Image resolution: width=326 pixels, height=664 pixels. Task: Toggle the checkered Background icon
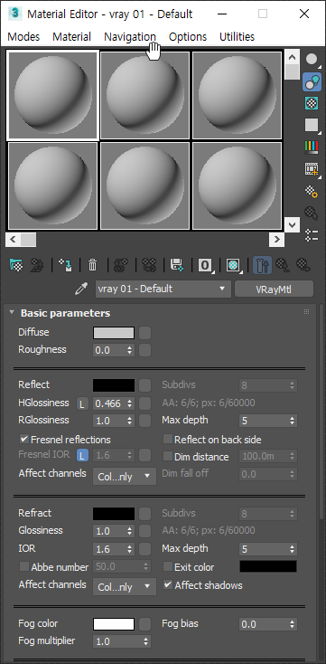tap(312, 103)
